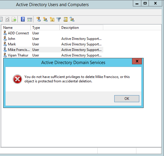Click the Add to group toolbar icon
This screenshot has height=156, width=164.
(72, 19)
